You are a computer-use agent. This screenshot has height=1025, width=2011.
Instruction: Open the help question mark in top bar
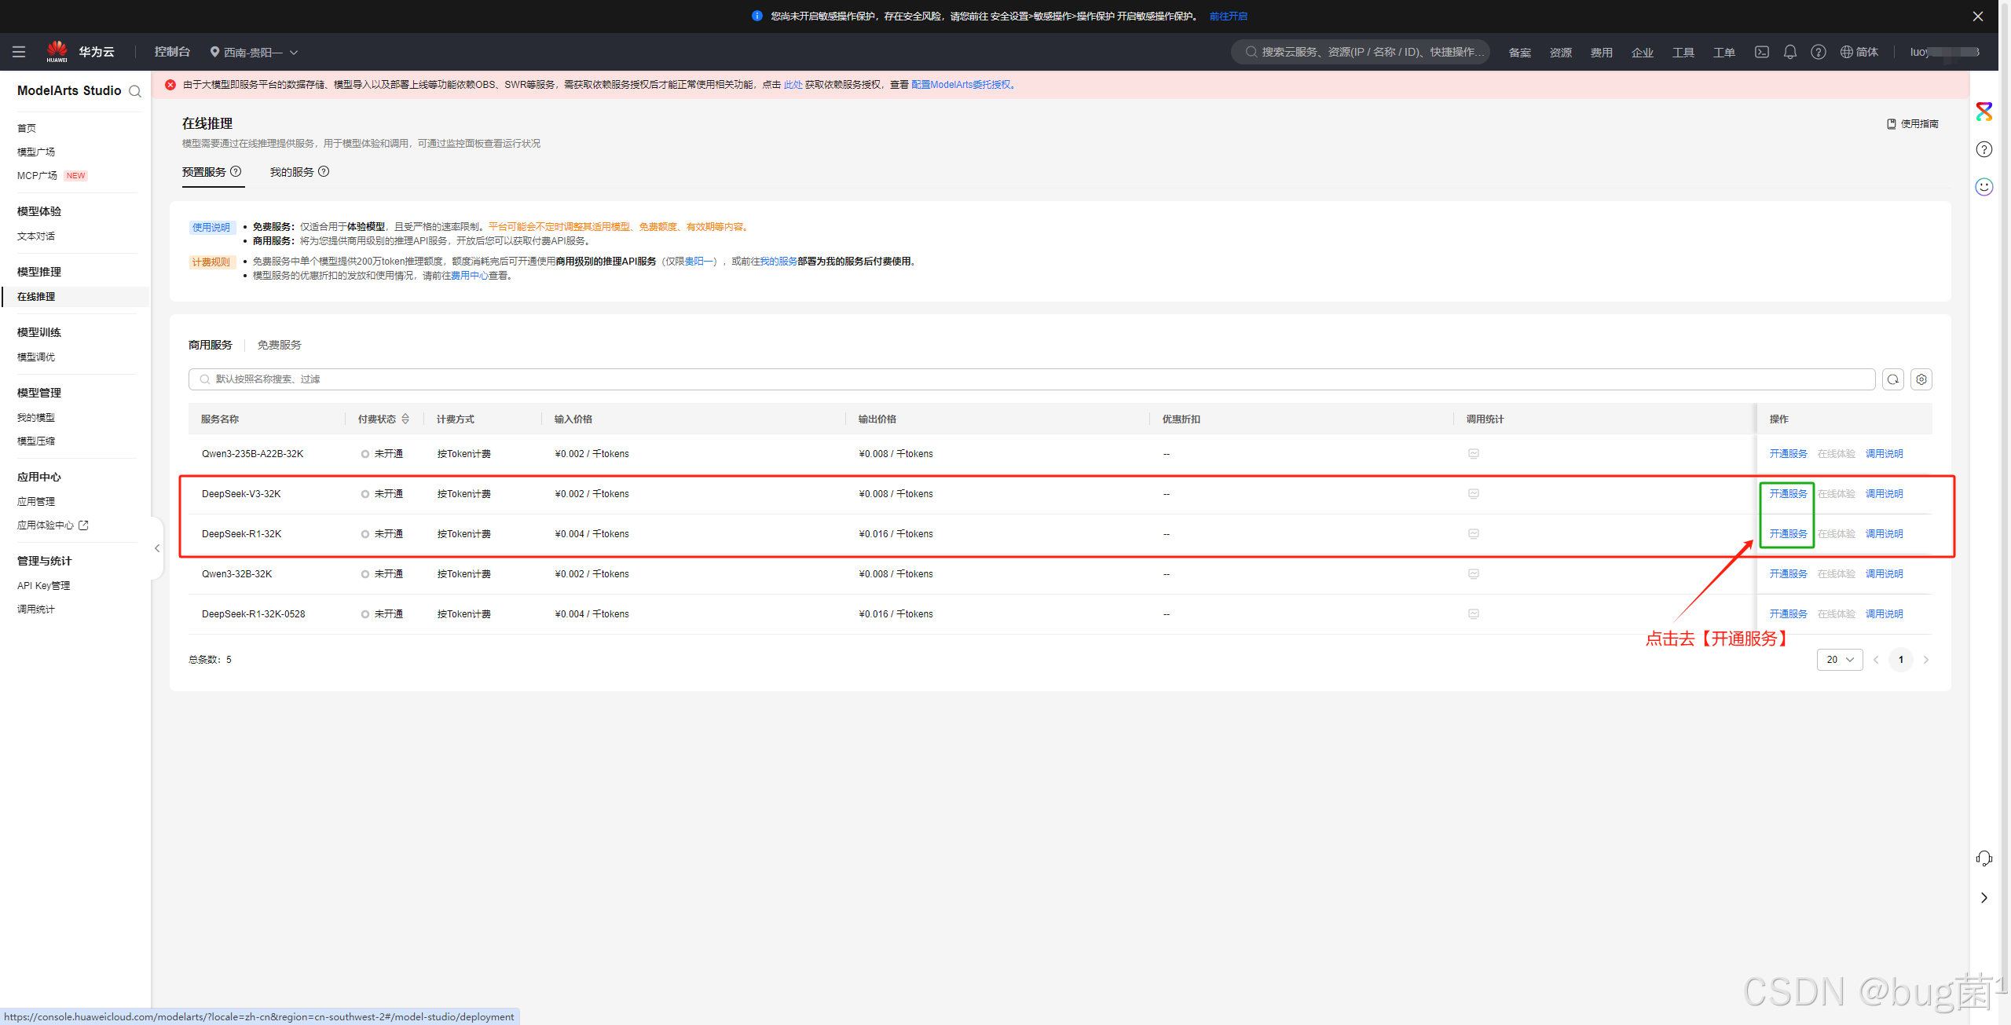1819,52
